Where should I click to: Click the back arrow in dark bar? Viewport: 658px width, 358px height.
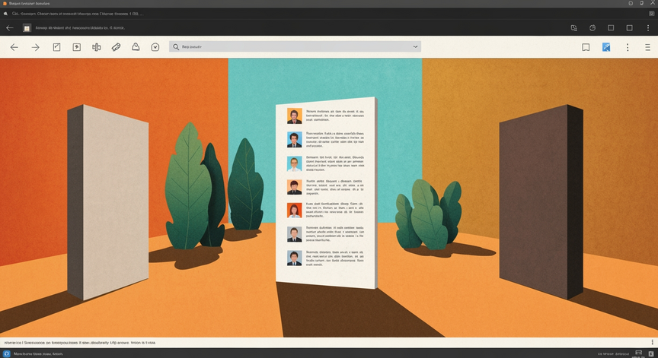(x=10, y=28)
